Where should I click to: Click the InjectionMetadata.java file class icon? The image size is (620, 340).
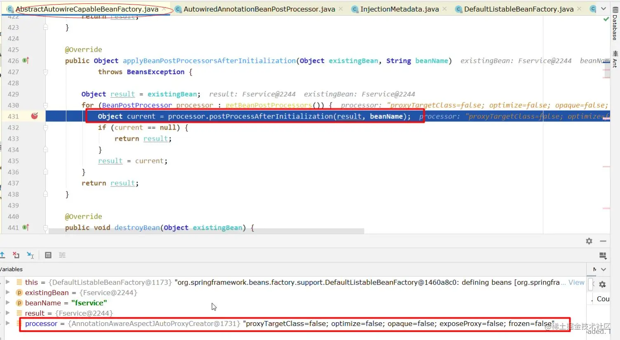pos(355,9)
